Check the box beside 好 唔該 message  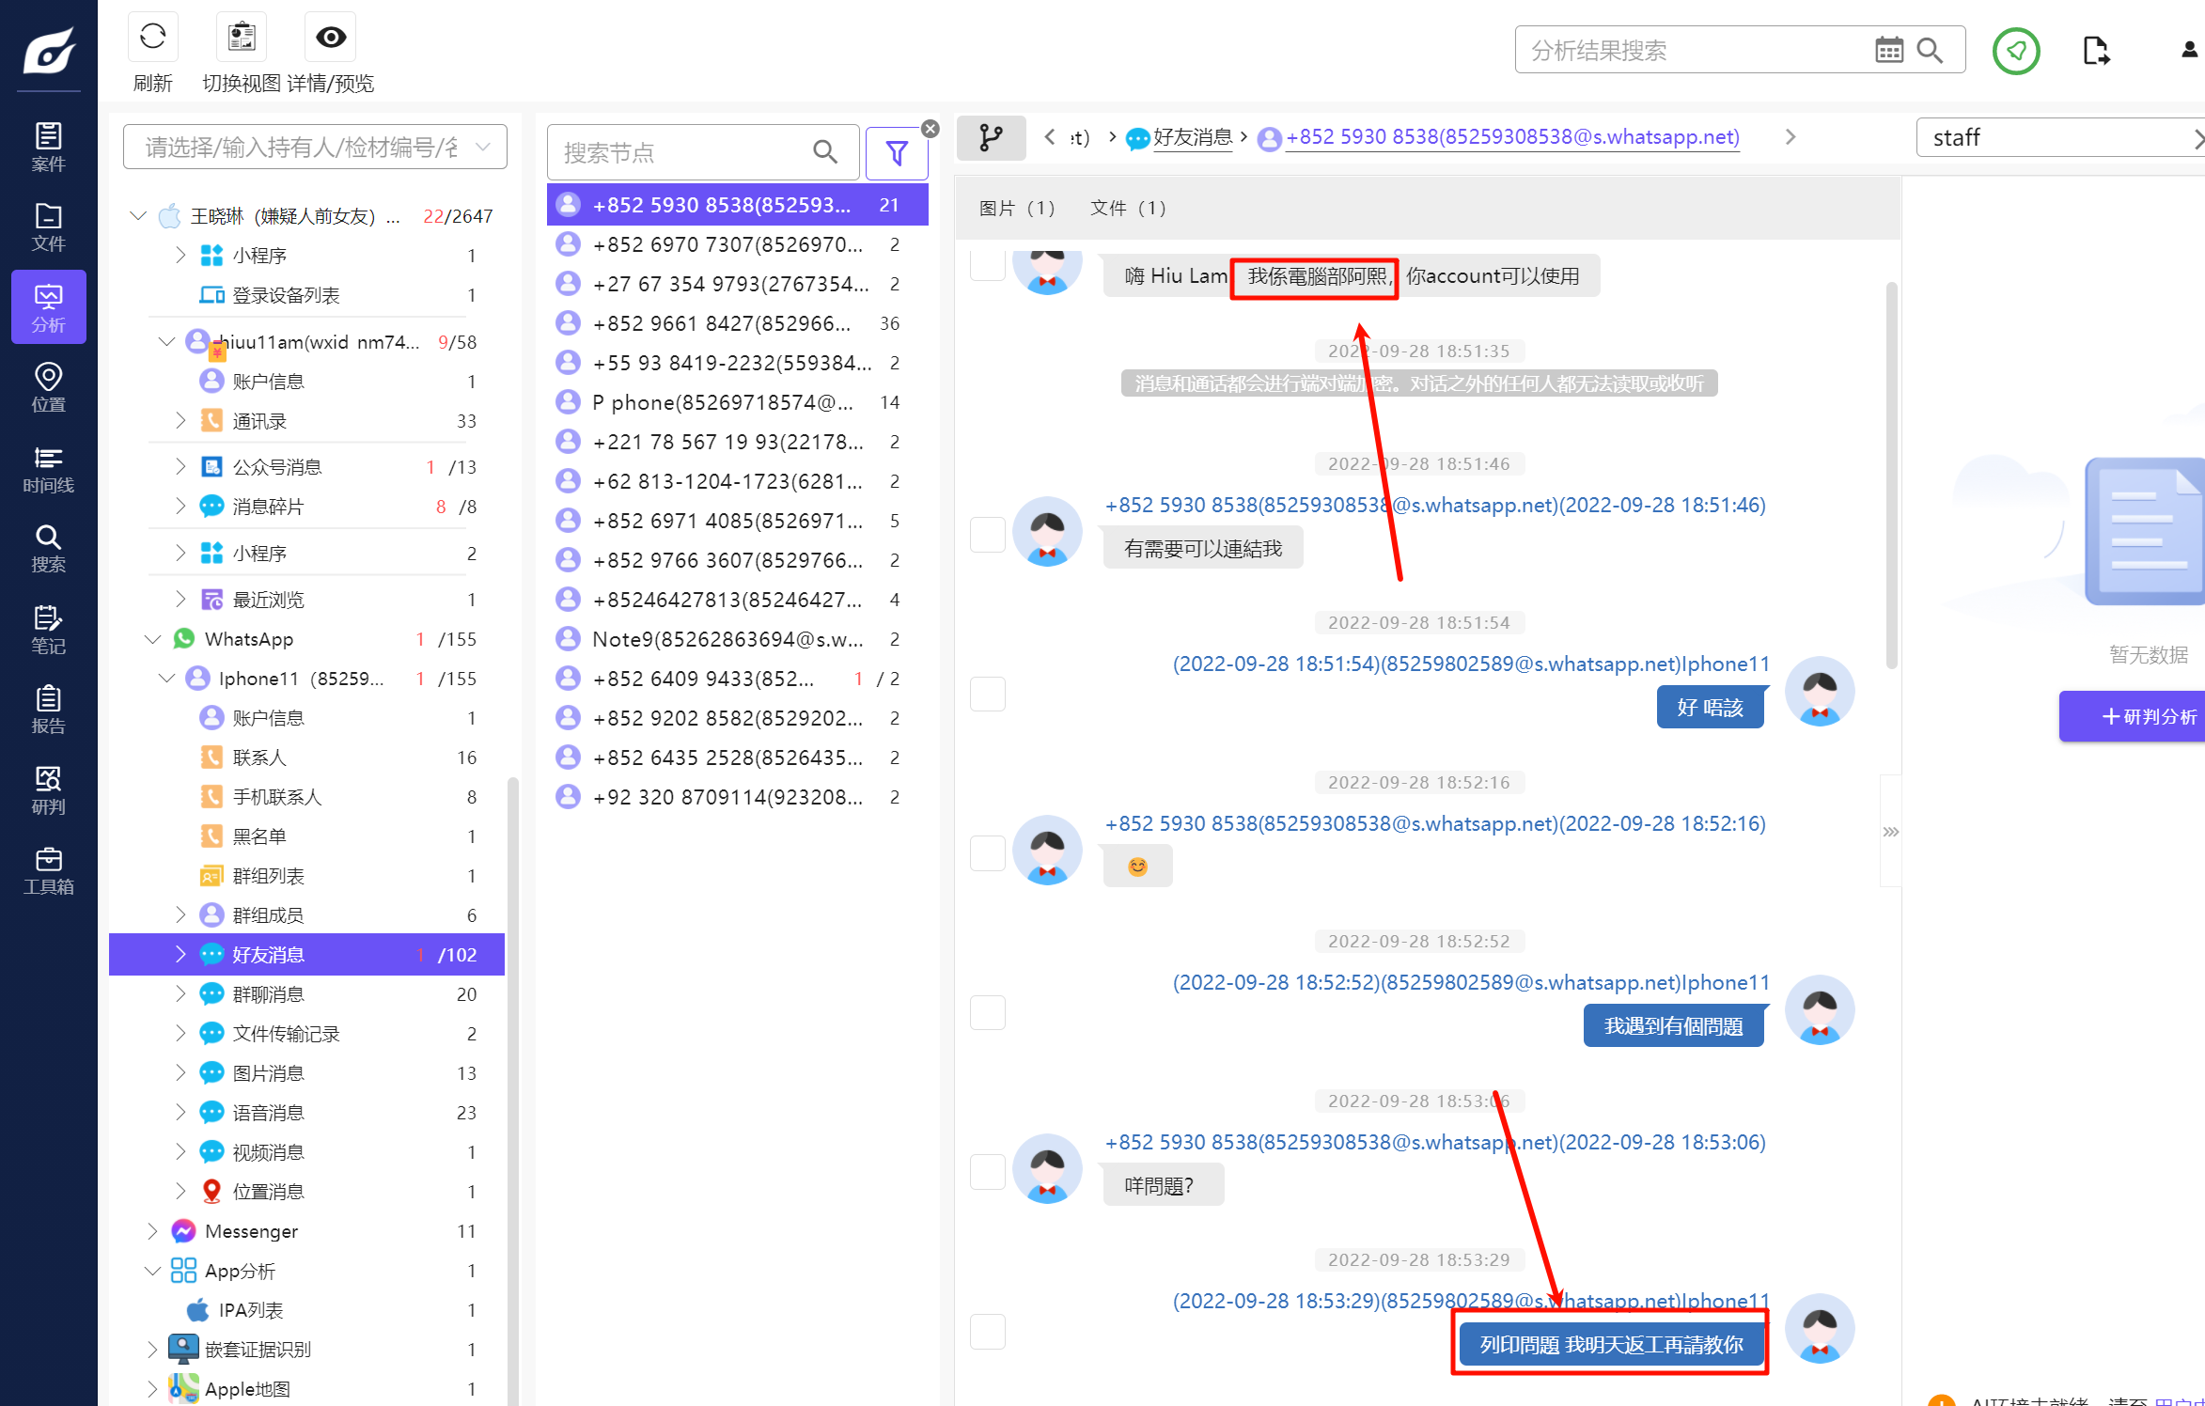coord(988,694)
